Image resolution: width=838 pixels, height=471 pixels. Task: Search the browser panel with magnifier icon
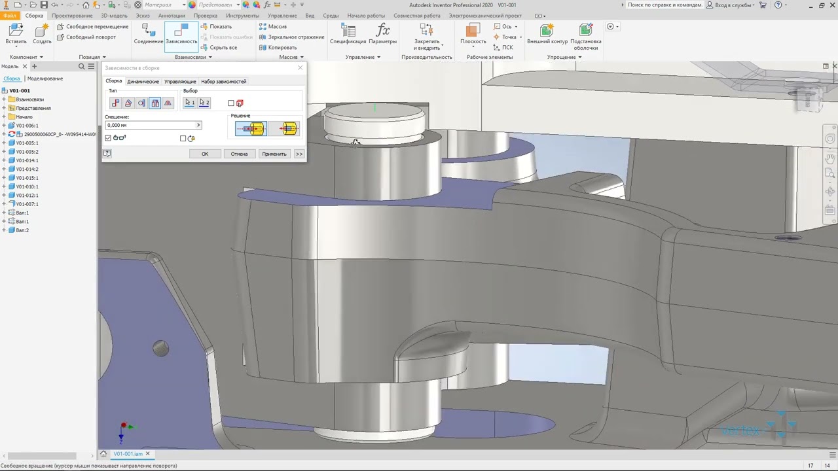tap(82, 67)
